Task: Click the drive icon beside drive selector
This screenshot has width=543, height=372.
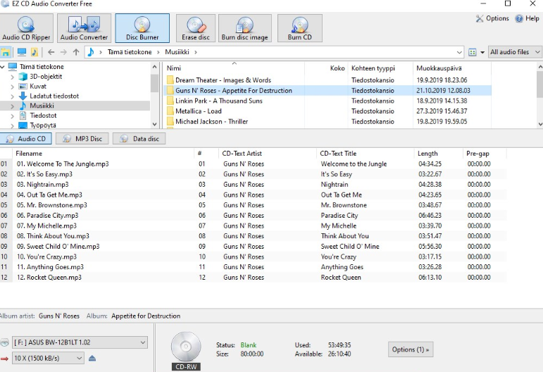Action: (4, 342)
